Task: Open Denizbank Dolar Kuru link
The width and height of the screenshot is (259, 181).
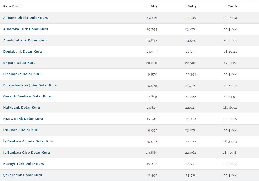Action: [23, 51]
